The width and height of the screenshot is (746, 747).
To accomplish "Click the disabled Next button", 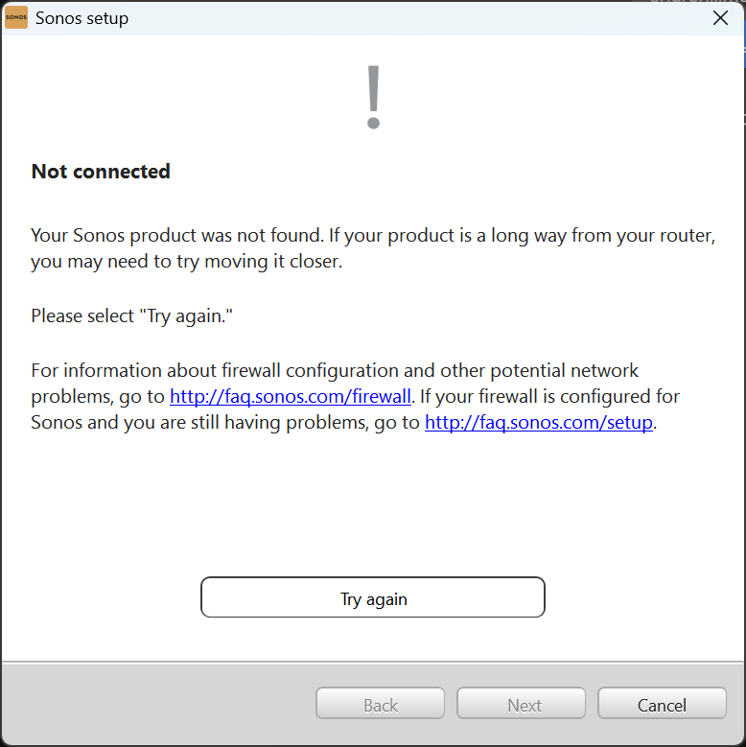I will (x=521, y=705).
